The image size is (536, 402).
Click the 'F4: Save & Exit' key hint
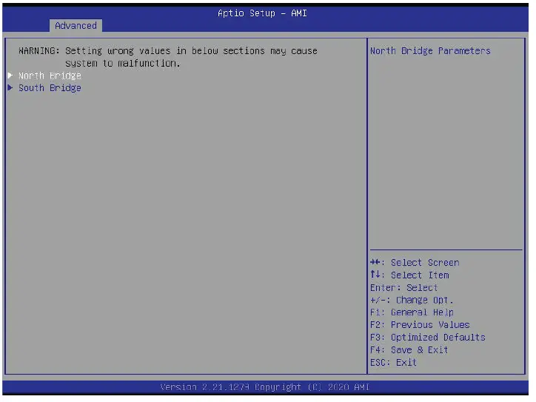pos(409,350)
